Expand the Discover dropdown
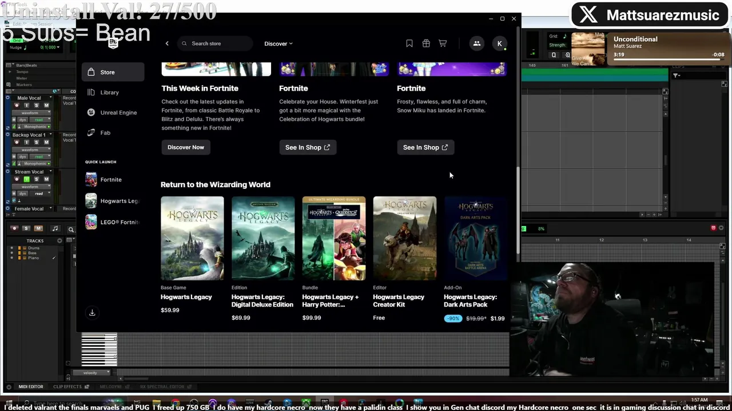The height and width of the screenshot is (411, 732). point(279,43)
